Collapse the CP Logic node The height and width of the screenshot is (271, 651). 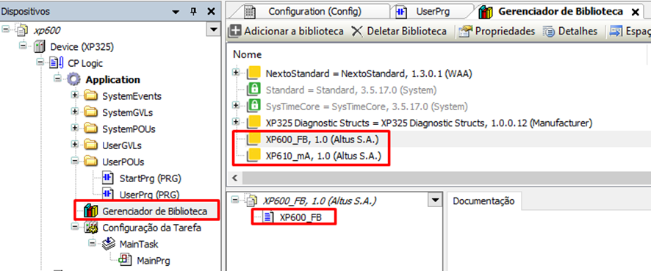(x=40, y=61)
